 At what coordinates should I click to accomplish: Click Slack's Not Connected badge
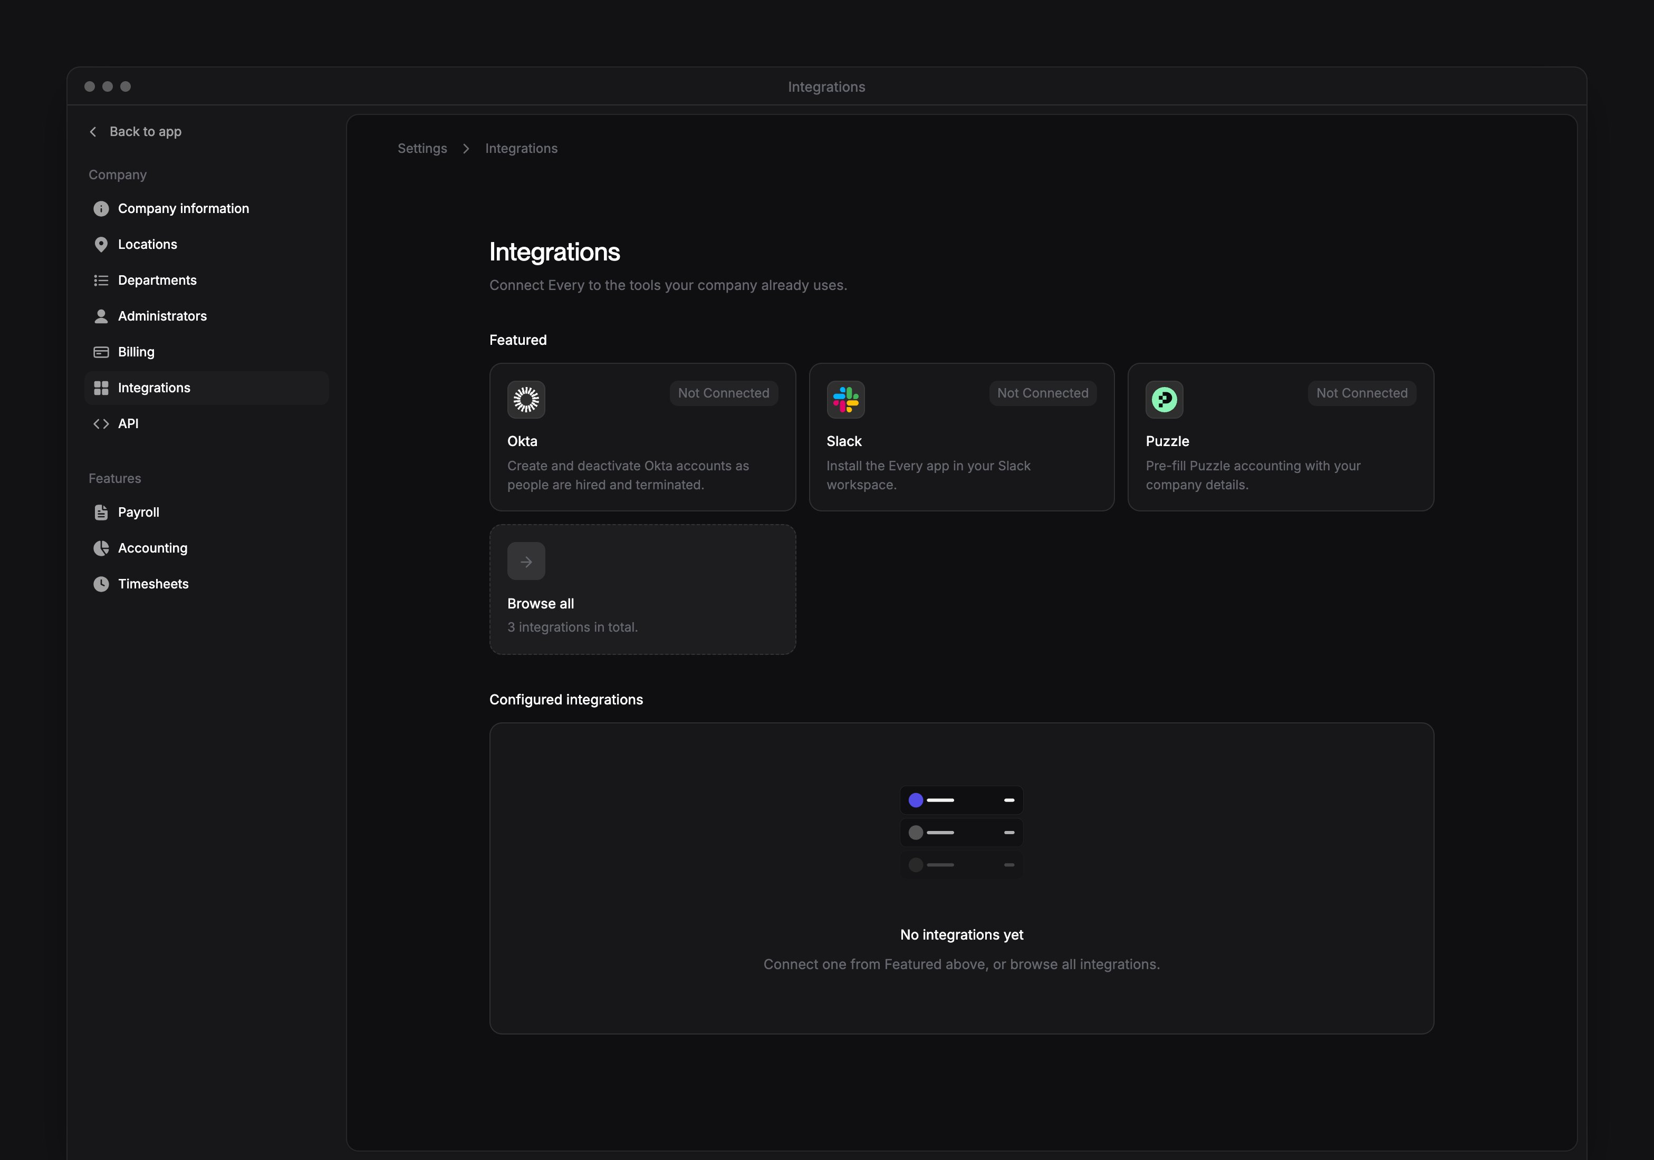coord(1043,393)
